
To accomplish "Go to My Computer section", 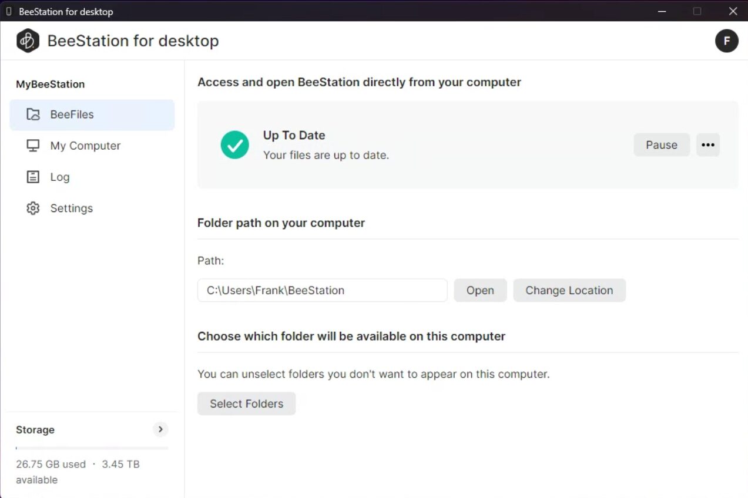I will tap(92, 146).
